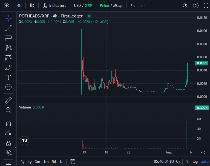Select the Fibonacci retracement tool

(x=8, y=38)
